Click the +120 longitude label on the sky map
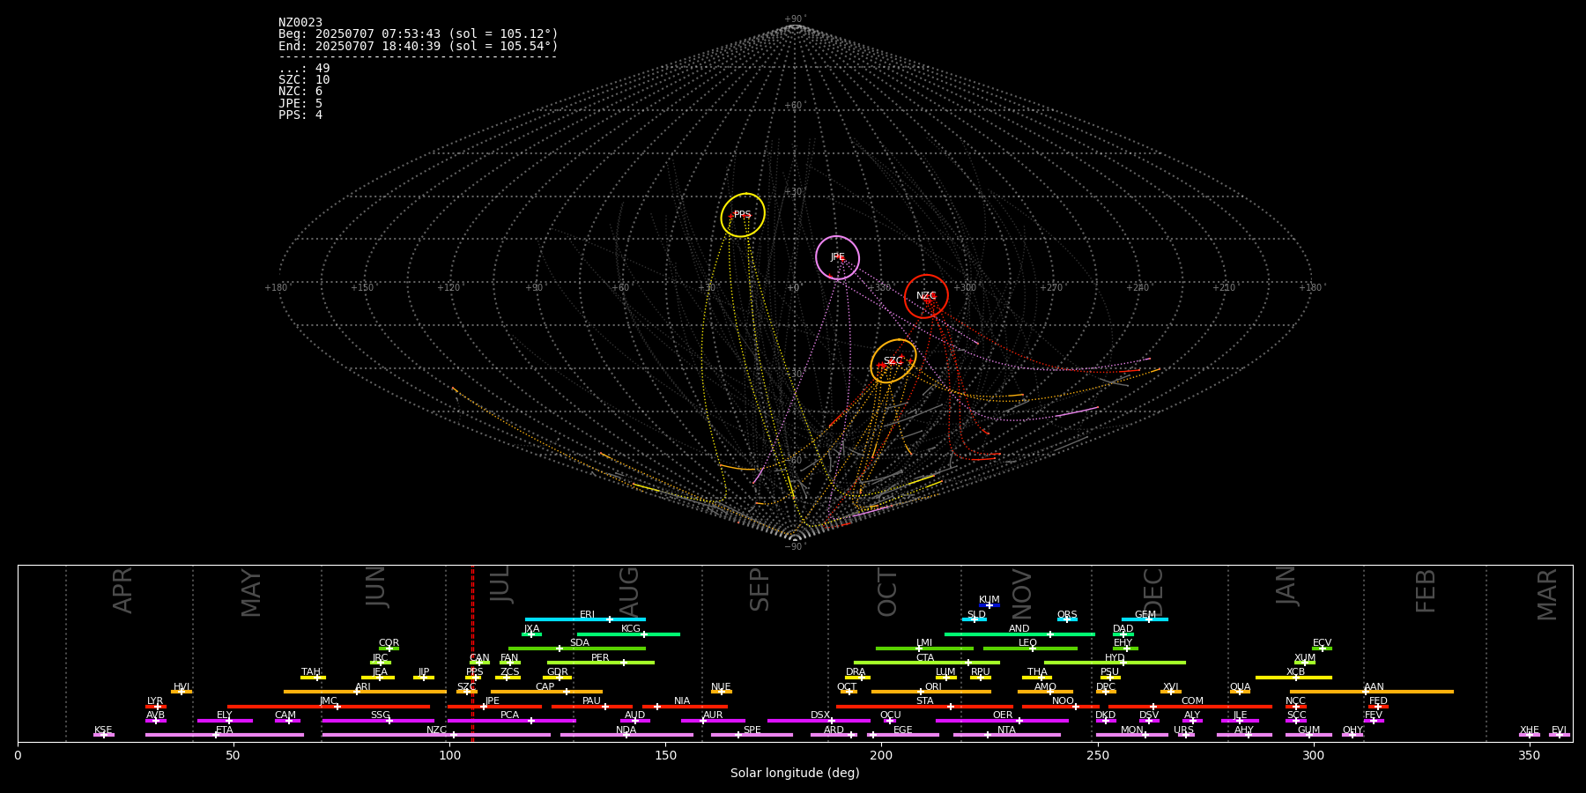The width and height of the screenshot is (1586, 793). click(448, 288)
